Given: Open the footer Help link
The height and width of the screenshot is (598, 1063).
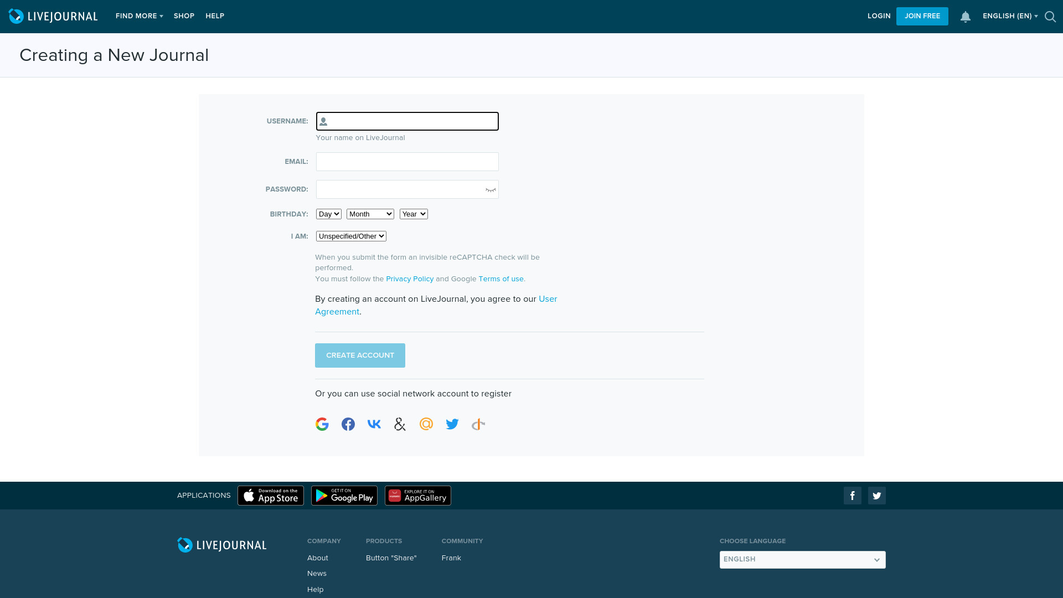Looking at the screenshot, I should point(316,590).
